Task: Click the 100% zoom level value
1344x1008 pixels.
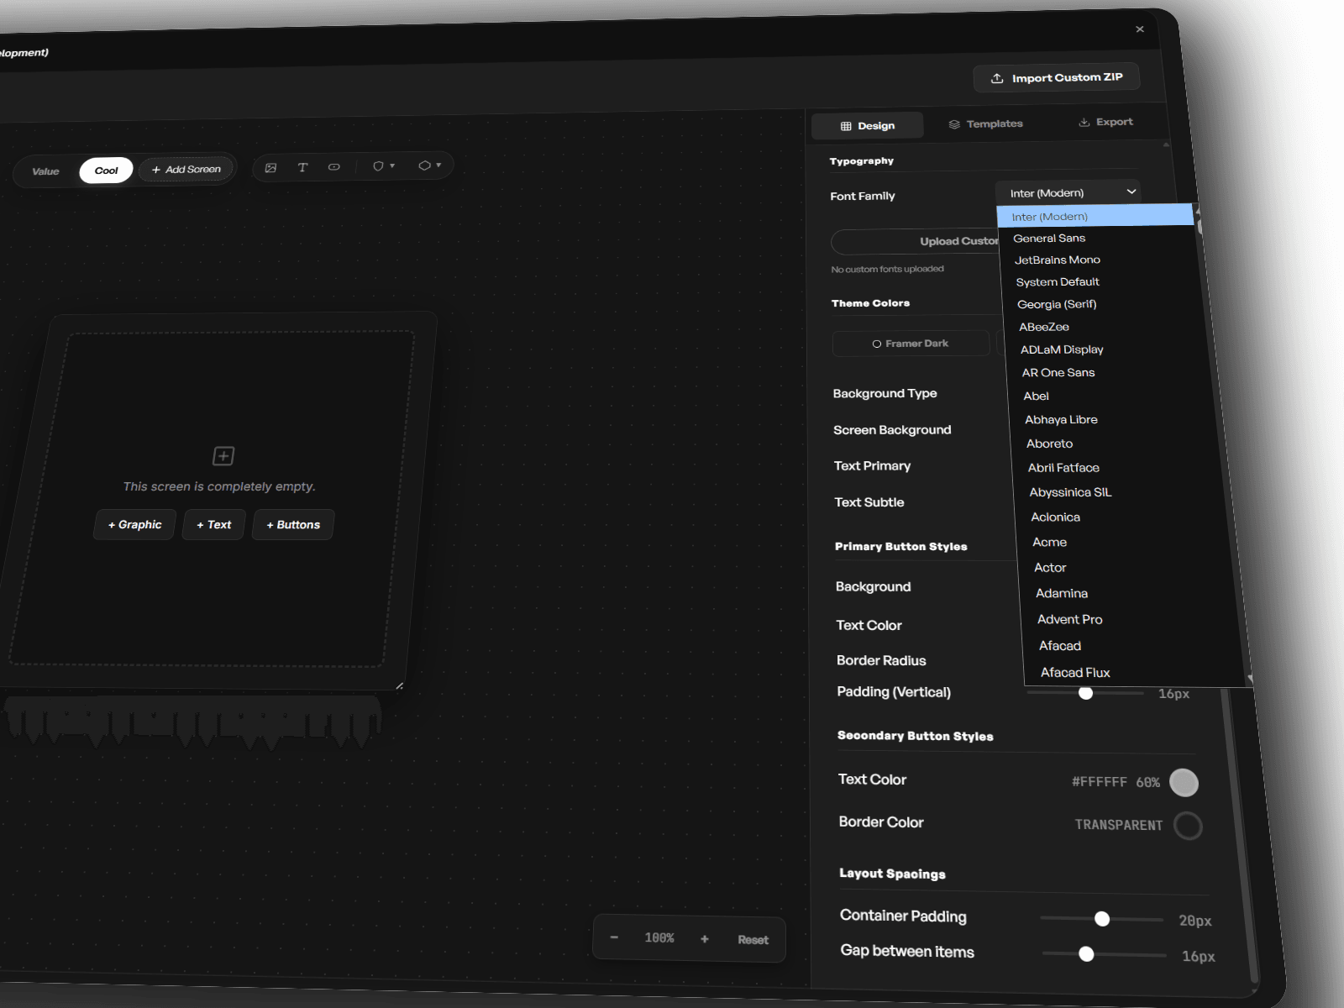Action: point(659,938)
